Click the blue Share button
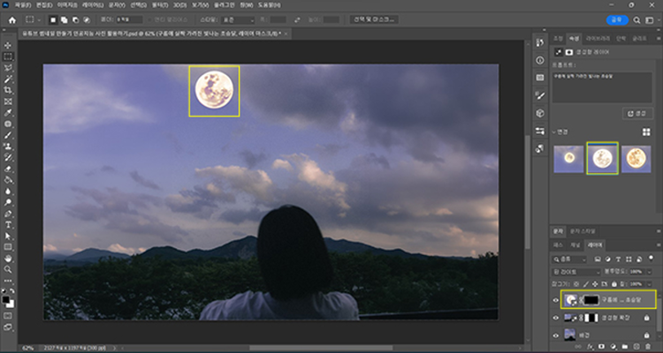 pyautogui.click(x=617, y=19)
